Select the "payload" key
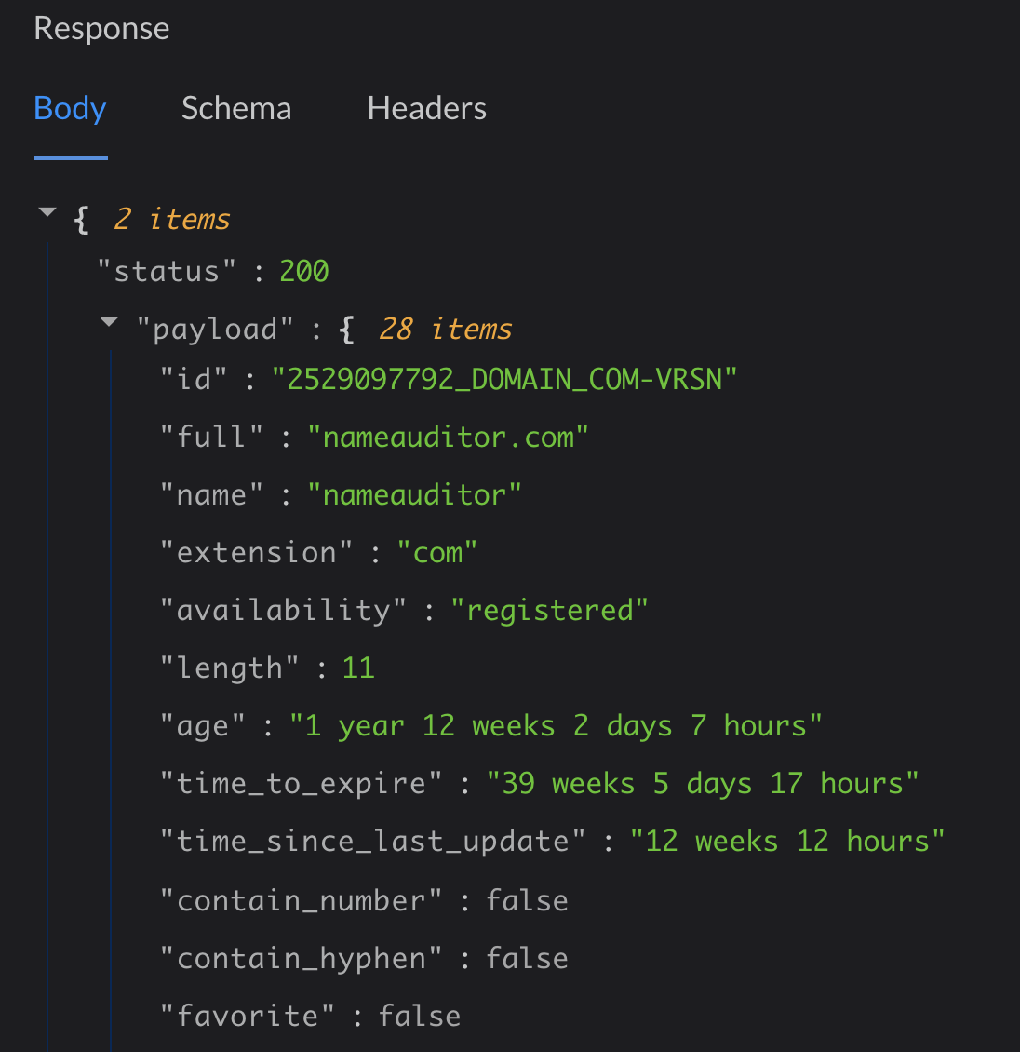The image size is (1020, 1052). tap(215, 330)
